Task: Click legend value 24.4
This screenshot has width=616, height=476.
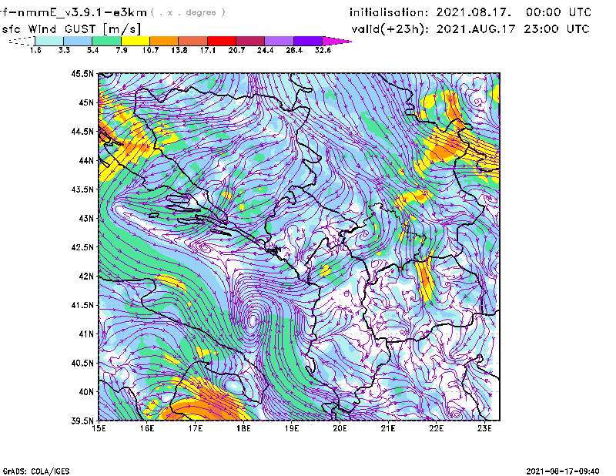Action: tap(265, 50)
